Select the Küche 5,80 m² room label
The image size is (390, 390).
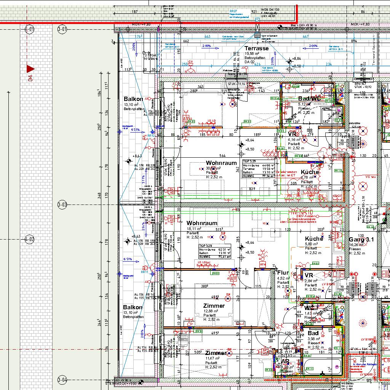[x=314, y=239]
